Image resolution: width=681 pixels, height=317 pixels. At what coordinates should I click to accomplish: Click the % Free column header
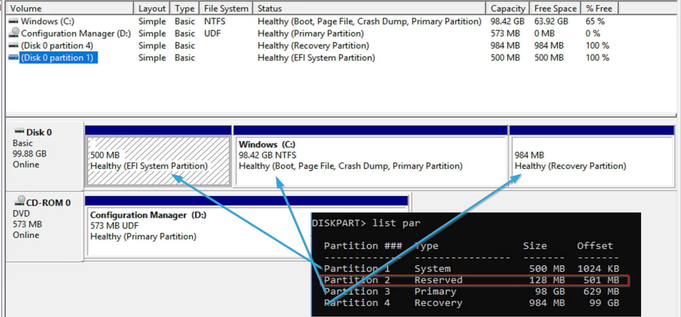600,8
